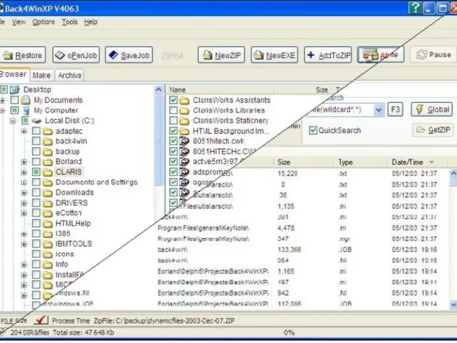Image resolution: width=457 pixels, height=343 pixels.
Task: Click the title bar help icon
Action: click(415, 8)
